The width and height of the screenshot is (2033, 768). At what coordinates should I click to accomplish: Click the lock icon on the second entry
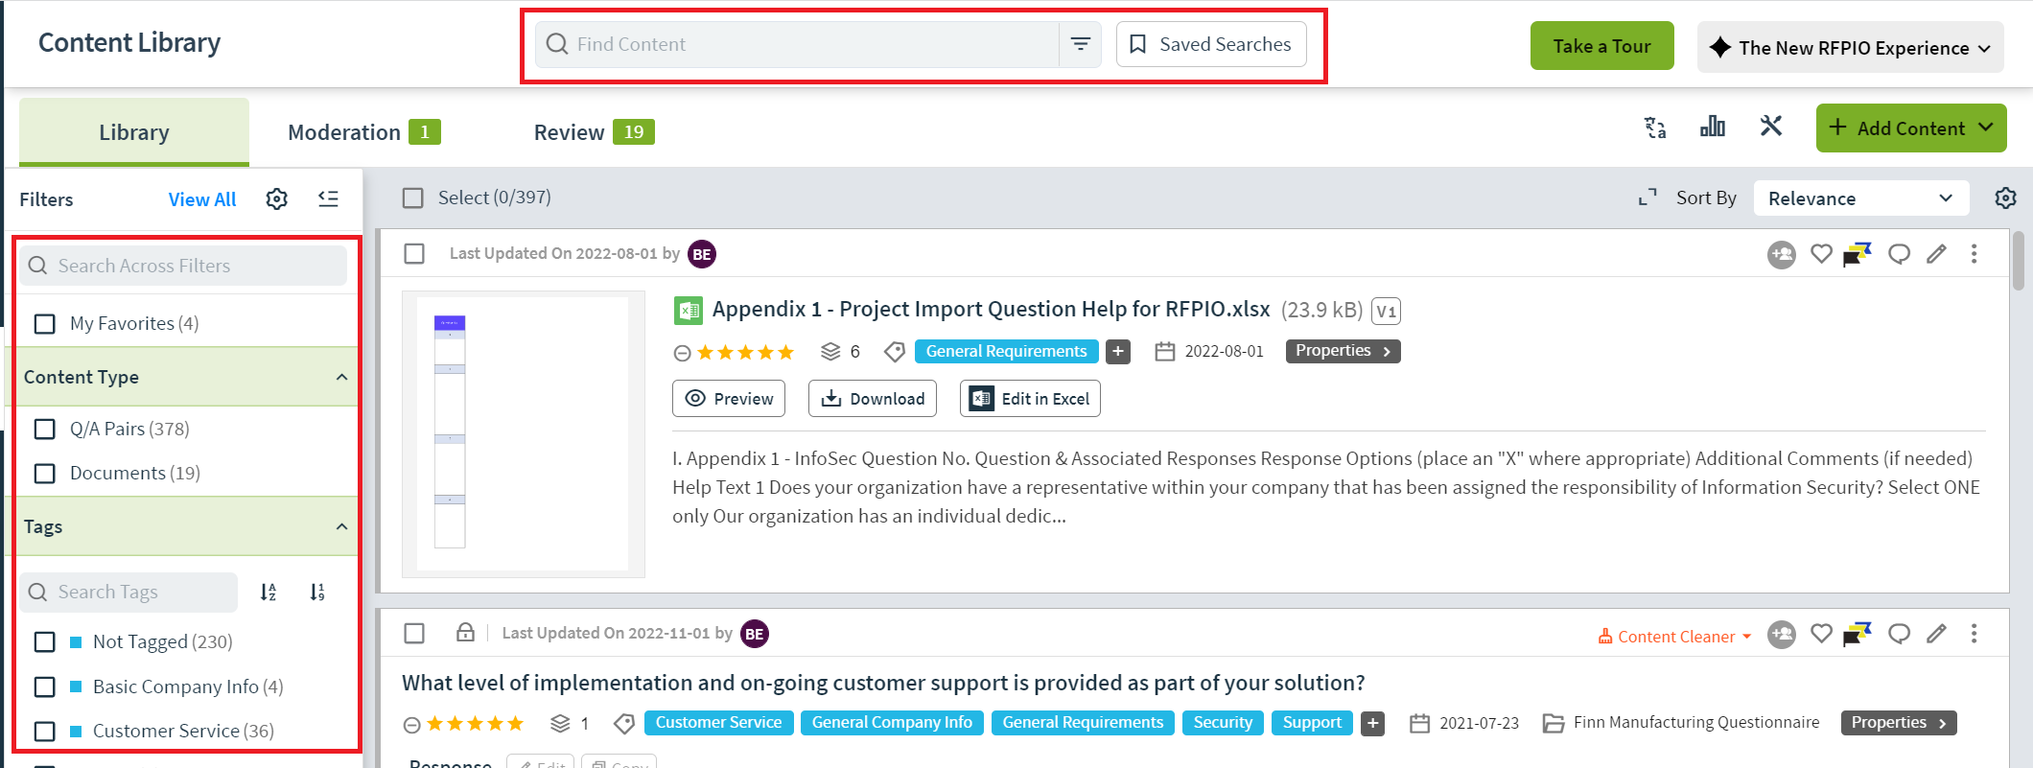[x=465, y=633]
